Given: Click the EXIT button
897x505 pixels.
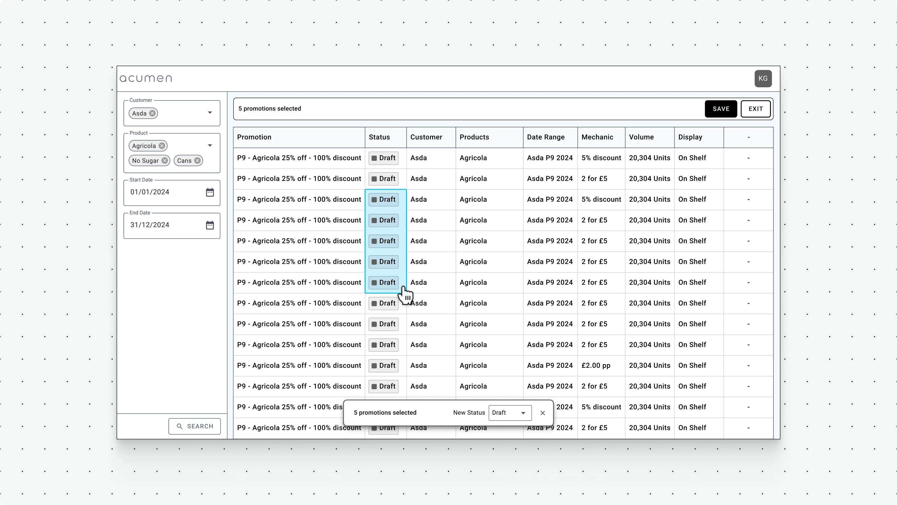Looking at the screenshot, I should click(756, 109).
